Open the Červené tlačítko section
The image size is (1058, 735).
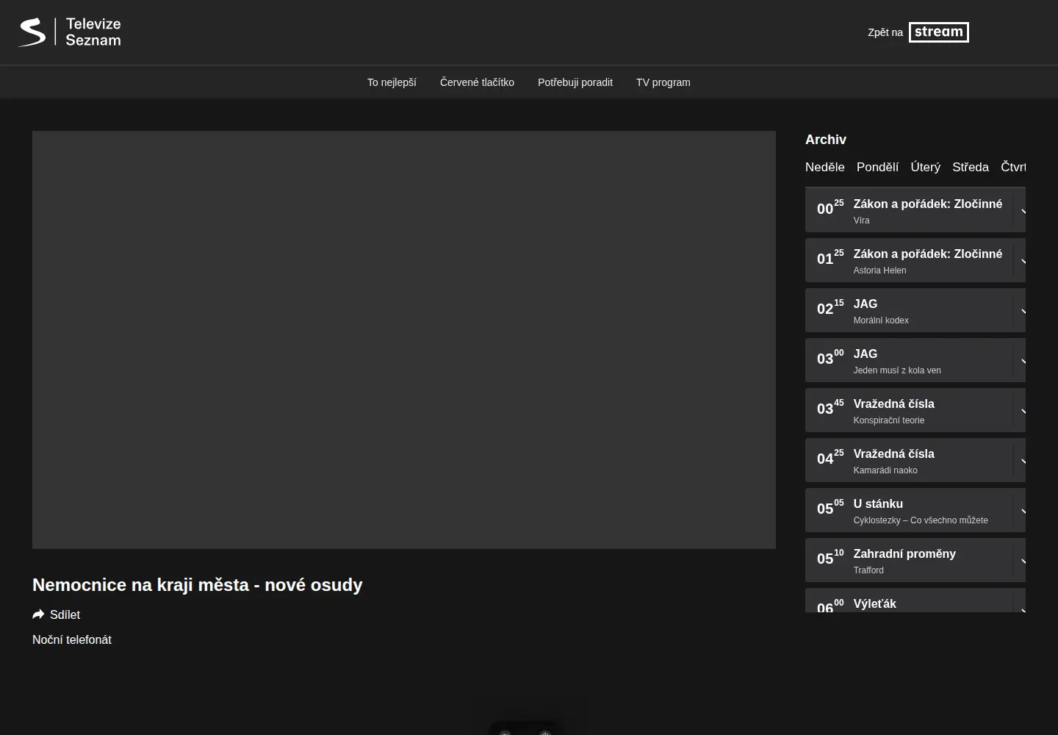coord(477,82)
